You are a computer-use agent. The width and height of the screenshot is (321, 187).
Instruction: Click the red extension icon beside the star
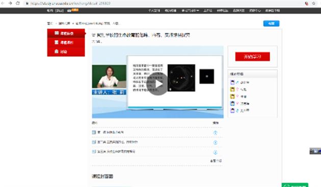(x=306, y=4)
